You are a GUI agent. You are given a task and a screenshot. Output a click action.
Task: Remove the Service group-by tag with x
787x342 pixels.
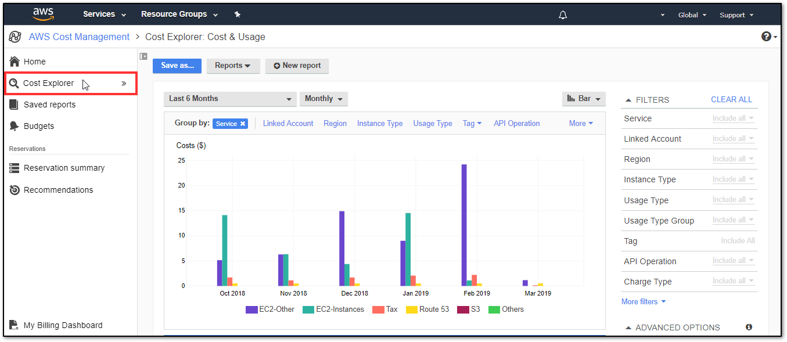click(243, 124)
